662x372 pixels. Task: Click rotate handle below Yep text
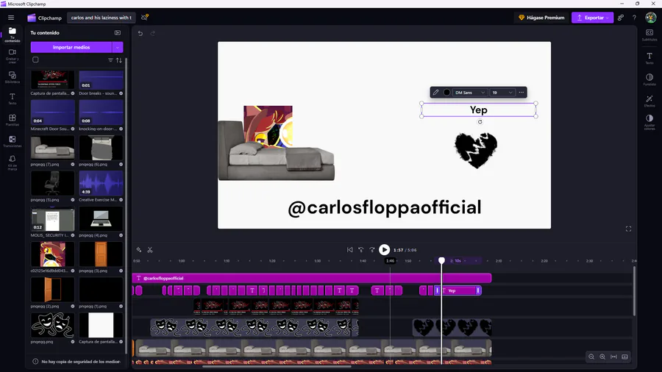(480, 122)
